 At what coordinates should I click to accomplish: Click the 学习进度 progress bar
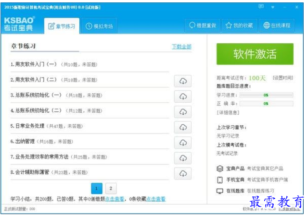coord(266,95)
